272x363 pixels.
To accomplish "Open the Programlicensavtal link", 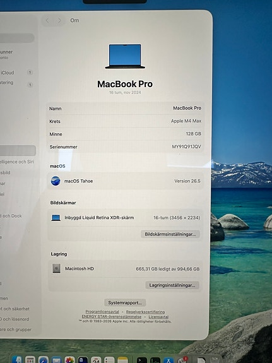I will 102,312.
